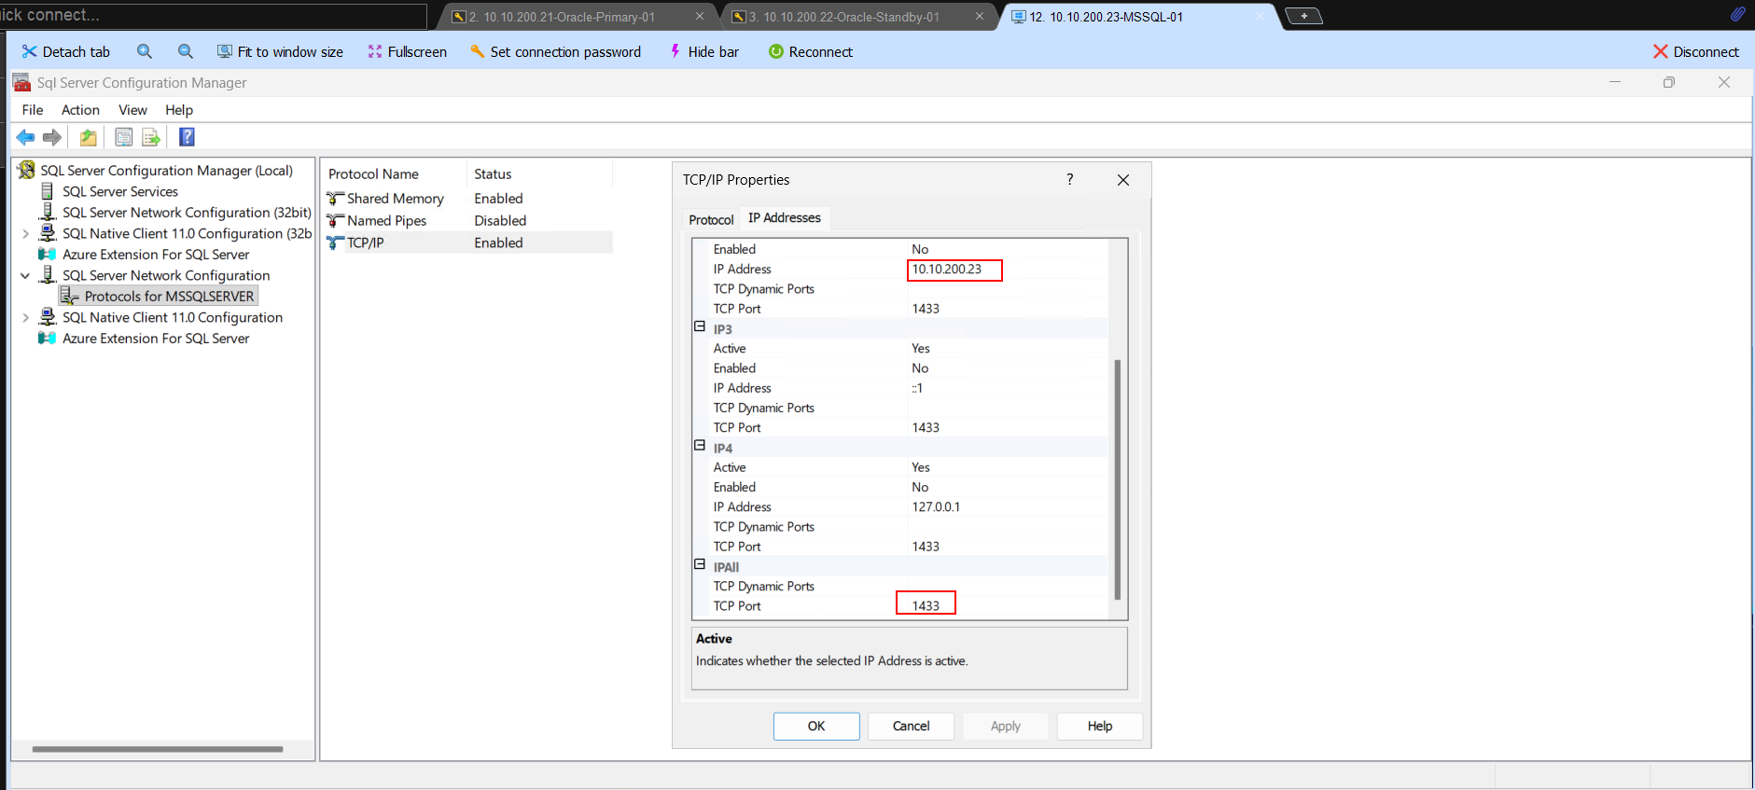Image resolution: width=1755 pixels, height=790 pixels.
Task: Select first Azure Extension For SQL Server item
Action: [156, 255]
